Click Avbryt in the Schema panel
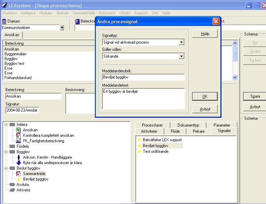Screen dimensions: 266x204 point(255,107)
